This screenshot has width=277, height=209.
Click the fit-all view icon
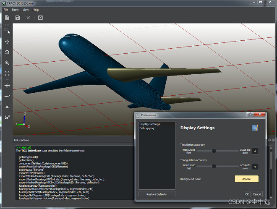(x=7, y=73)
